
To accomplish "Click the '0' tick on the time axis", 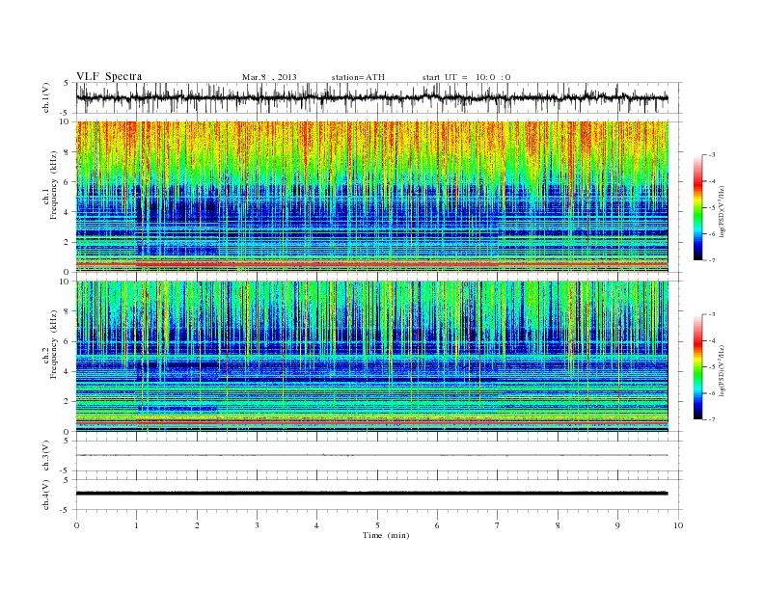I will [x=76, y=525].
